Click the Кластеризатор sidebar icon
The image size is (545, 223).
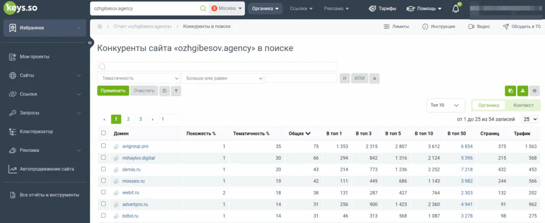(13, 132)
